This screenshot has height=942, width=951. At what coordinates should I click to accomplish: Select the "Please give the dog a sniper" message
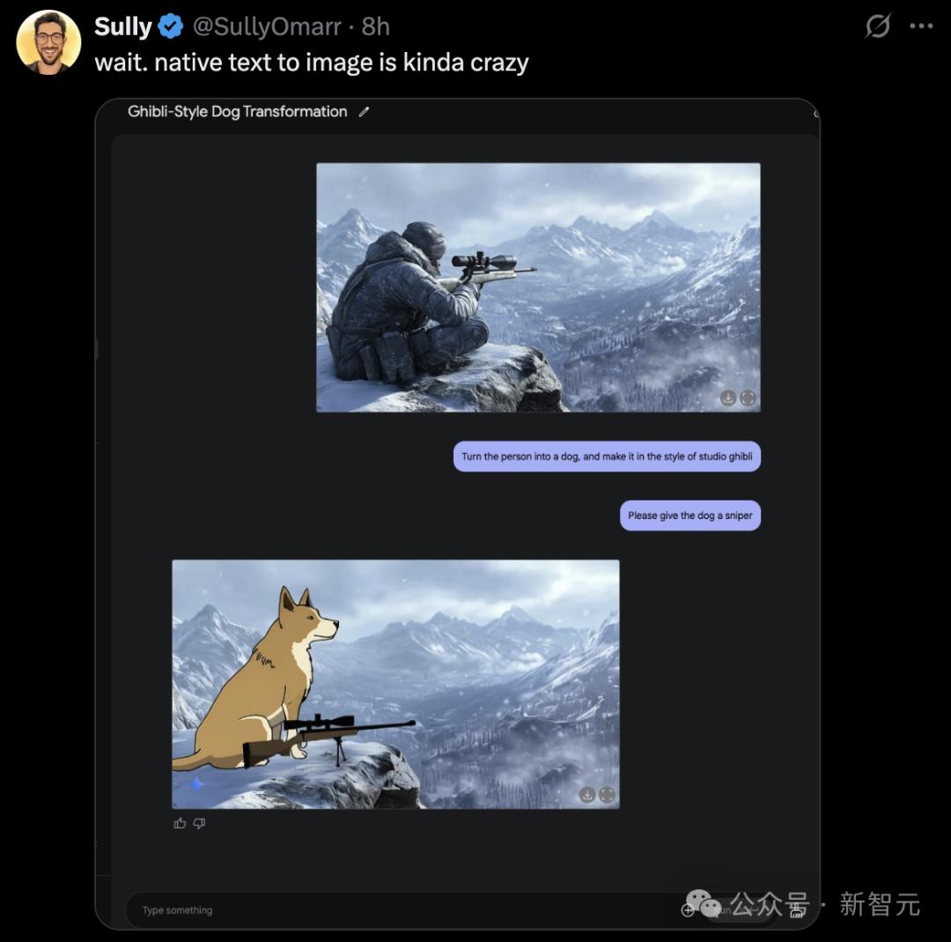pyautogui.click(x=689, y=516)
